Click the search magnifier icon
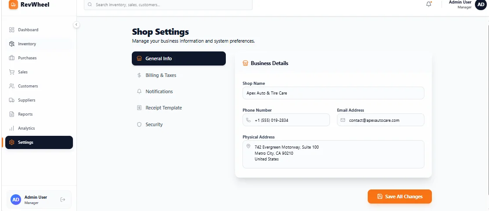The image size is (489, 211). (x=90, y=5)
